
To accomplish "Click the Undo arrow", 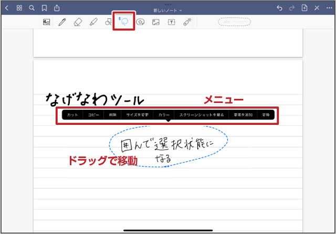I will pyautogui.click(x=279, y=8).
